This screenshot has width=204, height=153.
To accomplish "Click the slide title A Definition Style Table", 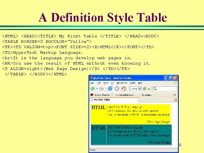I will coord(103,18).
